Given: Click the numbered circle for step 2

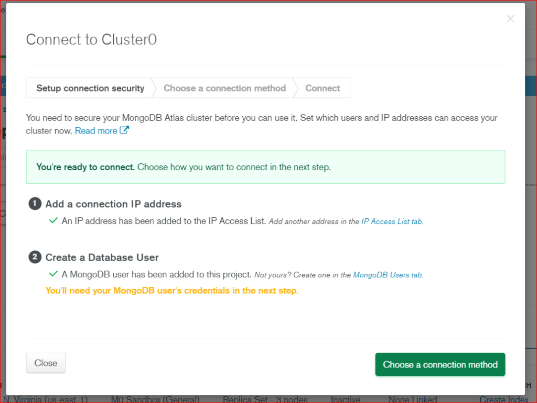Looking at the screenshot, I should pos(35,258).
